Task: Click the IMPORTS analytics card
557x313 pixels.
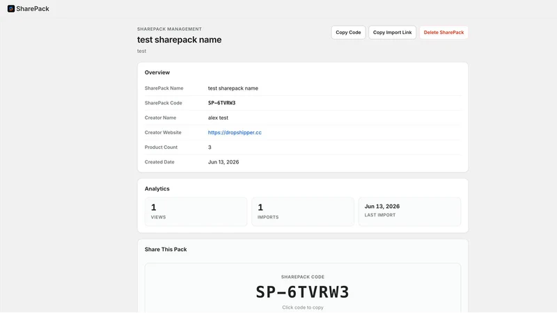Action: coord(303,211)
